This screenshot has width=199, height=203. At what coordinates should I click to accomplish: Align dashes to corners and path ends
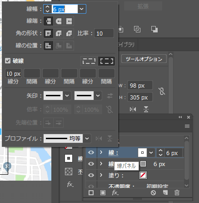(107, 61)
